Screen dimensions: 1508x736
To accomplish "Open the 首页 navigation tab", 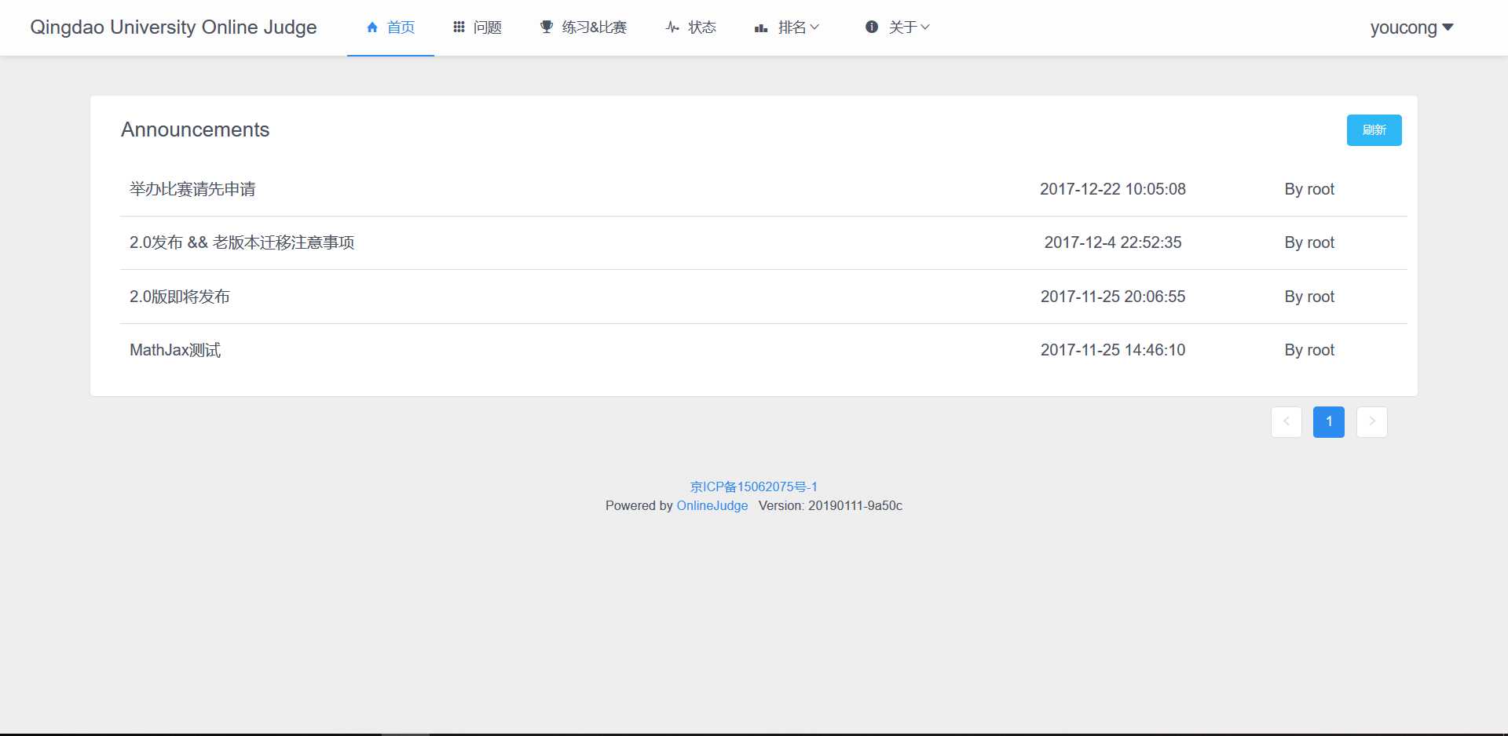I will click(390, 27).
